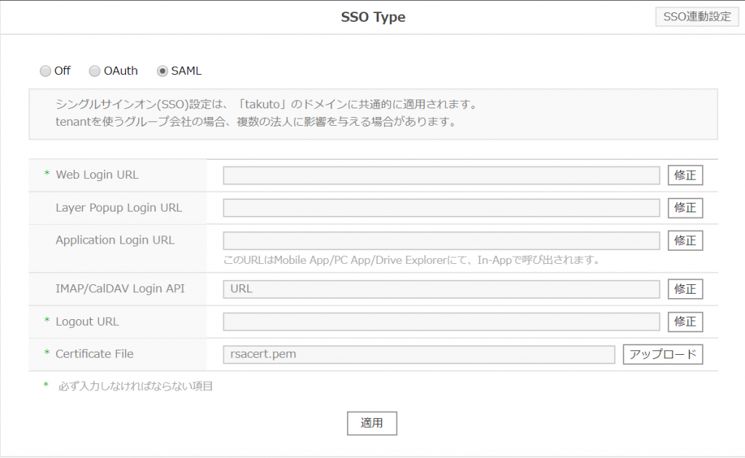Click the Certificate File rsacert.pem field

click(x=418, y=354)
